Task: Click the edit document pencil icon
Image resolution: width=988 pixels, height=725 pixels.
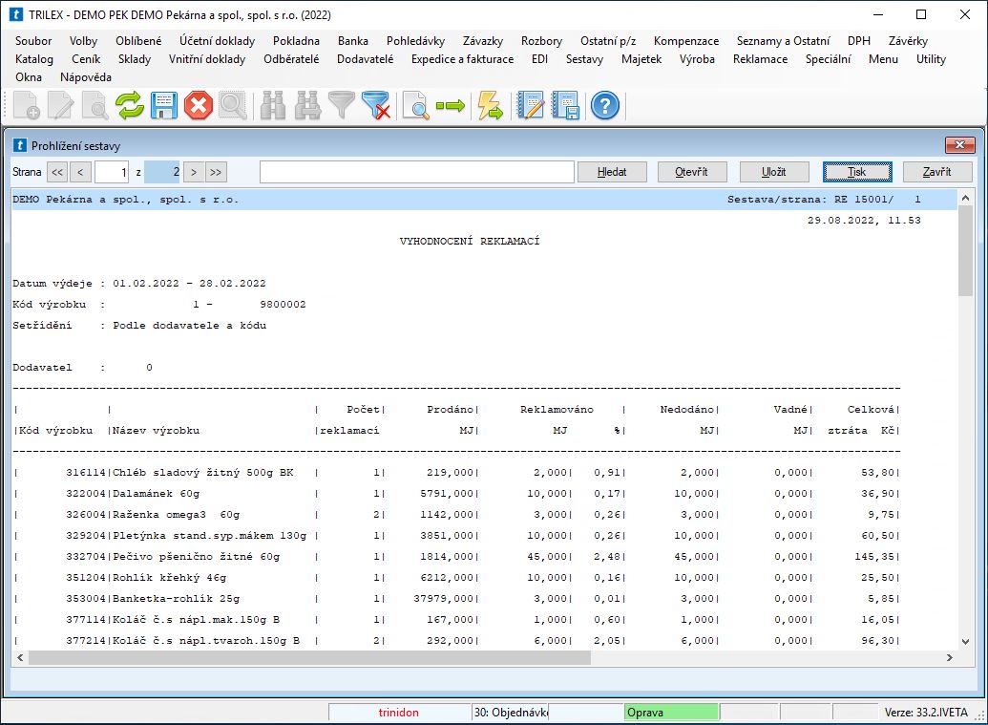Action: click(x=60, y=105)
